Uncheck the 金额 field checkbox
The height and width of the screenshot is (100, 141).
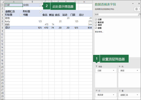(96, 28)
